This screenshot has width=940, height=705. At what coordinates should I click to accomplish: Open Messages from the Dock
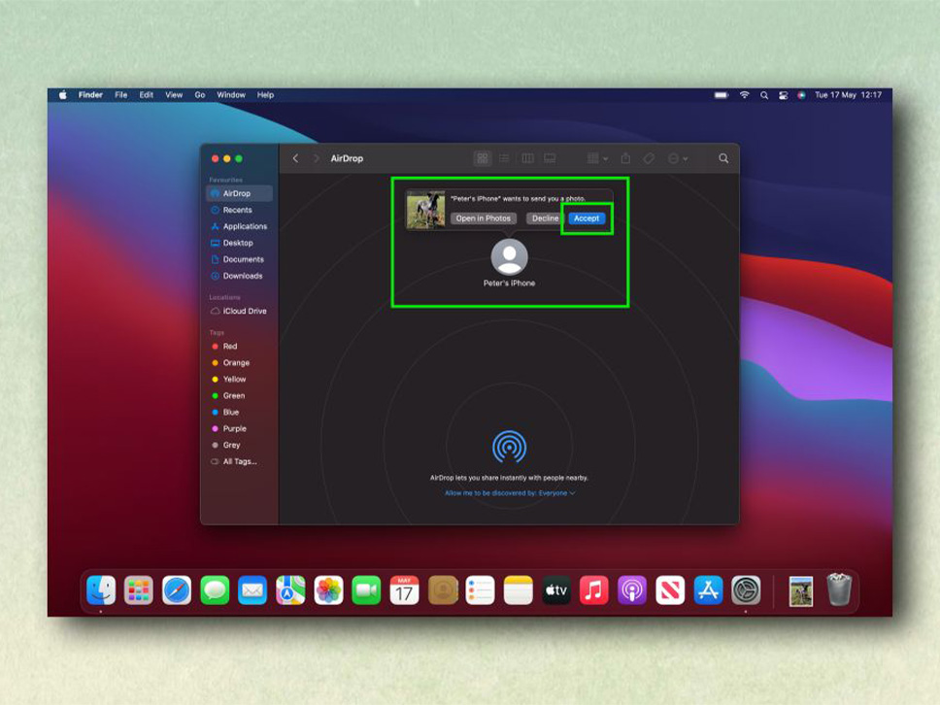click(x=215, y=590)
